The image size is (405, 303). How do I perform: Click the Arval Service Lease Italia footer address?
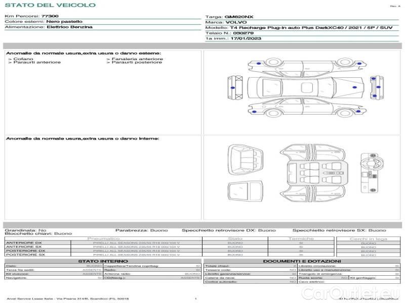tap(68, 299)
